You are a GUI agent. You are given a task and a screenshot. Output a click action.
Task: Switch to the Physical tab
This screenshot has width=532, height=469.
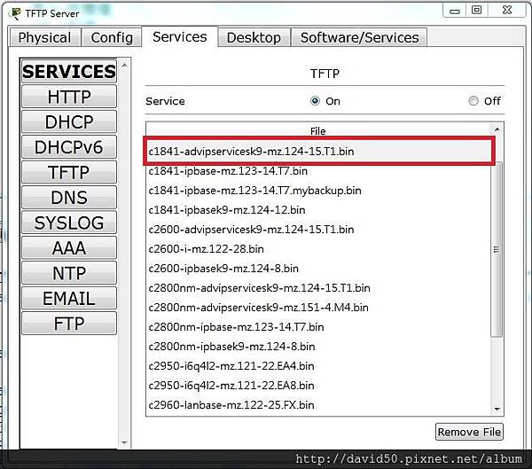45,37
